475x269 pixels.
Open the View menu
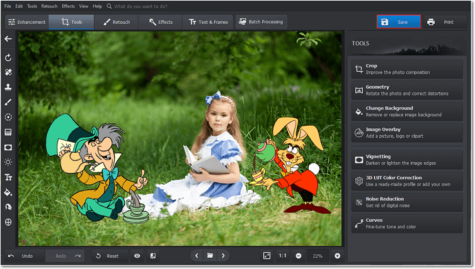click(x=84, y=6)
